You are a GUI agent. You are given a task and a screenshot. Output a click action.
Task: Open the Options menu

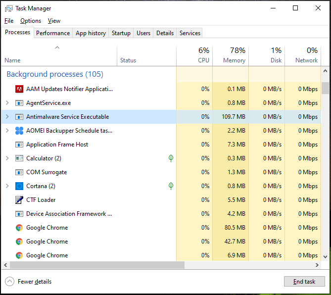click(31, 21)
